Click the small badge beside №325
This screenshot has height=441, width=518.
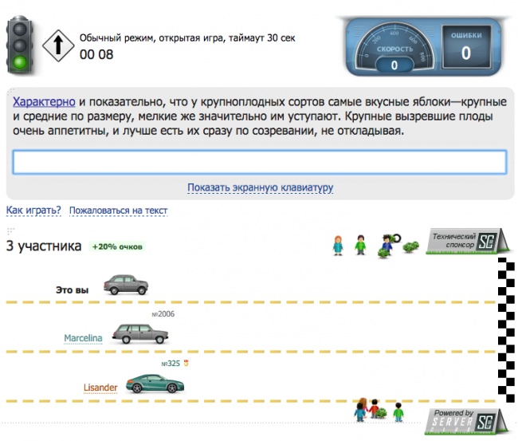(x=186, y=364)
